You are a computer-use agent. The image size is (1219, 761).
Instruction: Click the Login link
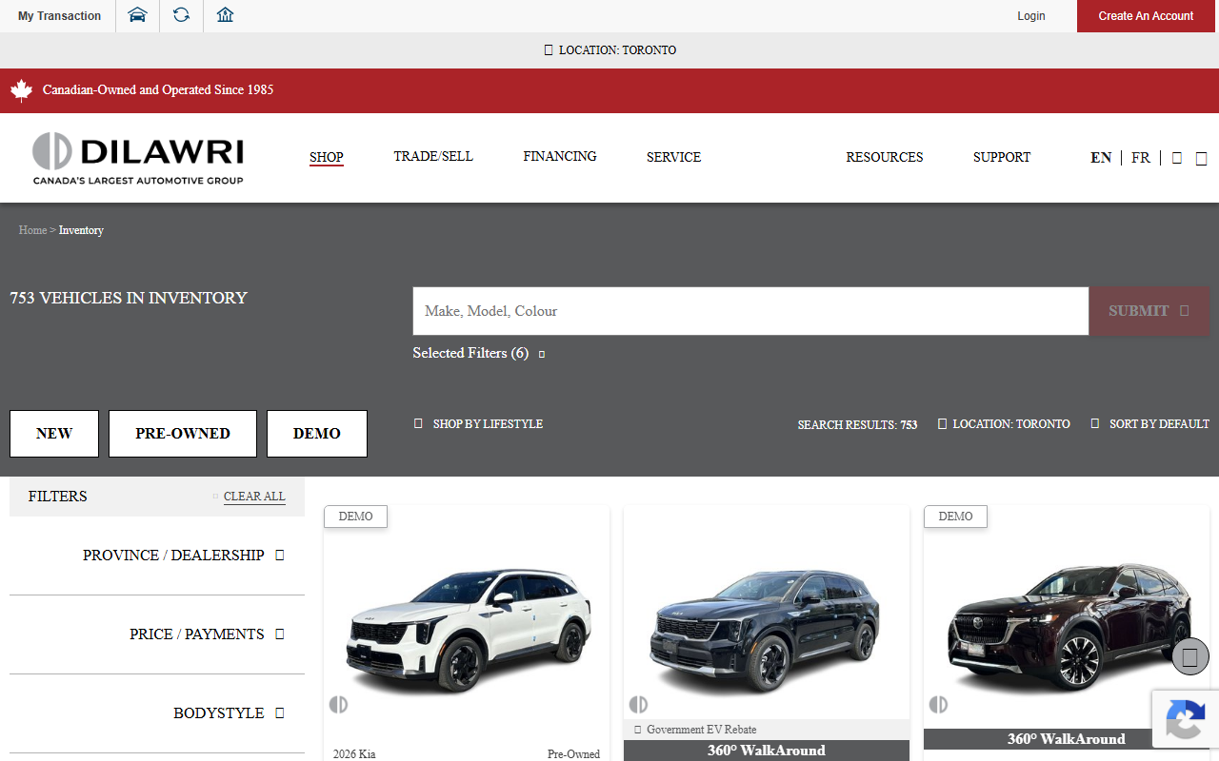pos(1030,16)
